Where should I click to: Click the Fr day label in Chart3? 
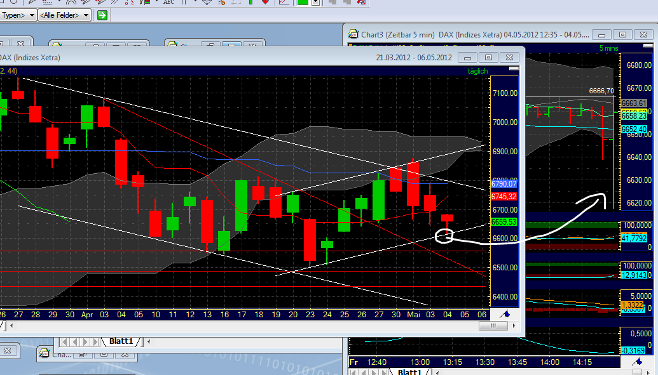(353, 362)
